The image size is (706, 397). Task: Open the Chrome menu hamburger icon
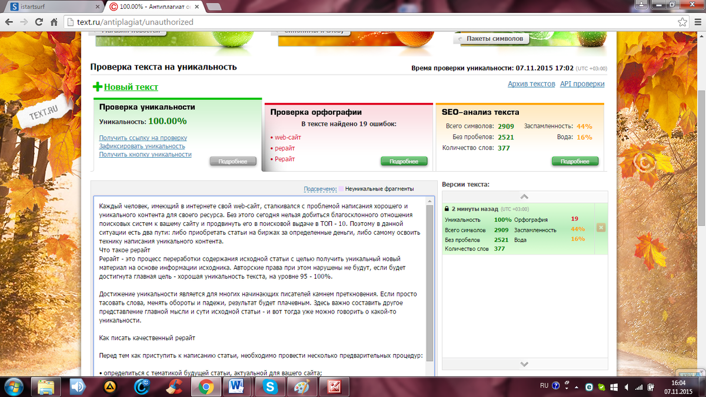coord(697,22)
